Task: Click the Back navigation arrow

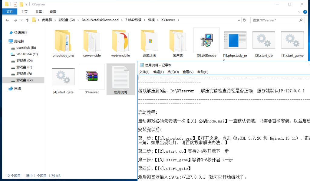Action: 7,20
